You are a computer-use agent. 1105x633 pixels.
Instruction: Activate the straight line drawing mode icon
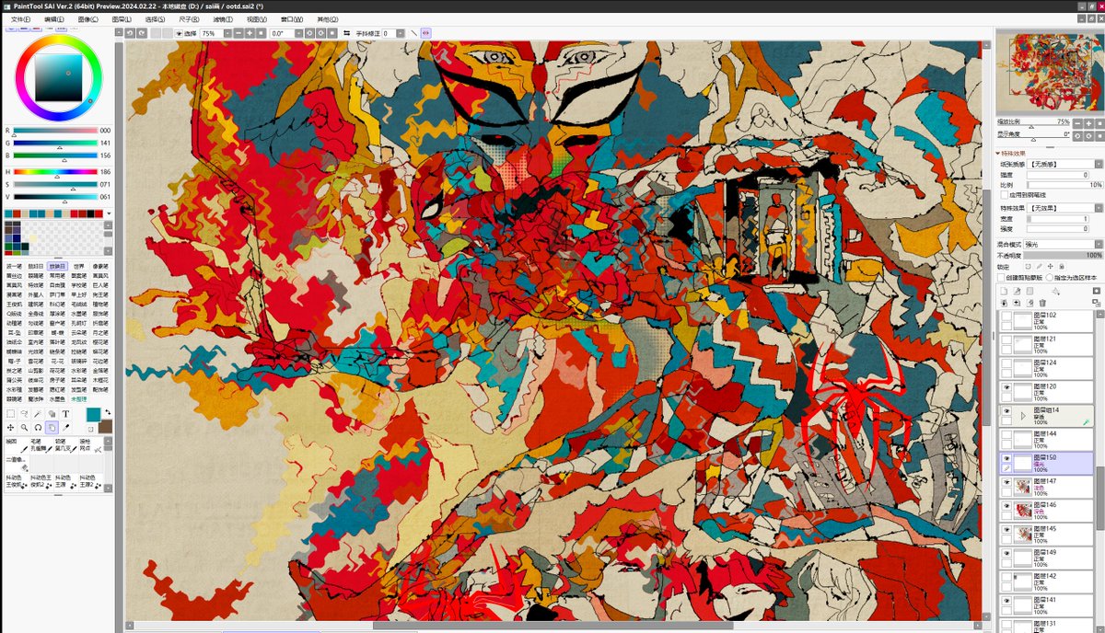(414, 33)
